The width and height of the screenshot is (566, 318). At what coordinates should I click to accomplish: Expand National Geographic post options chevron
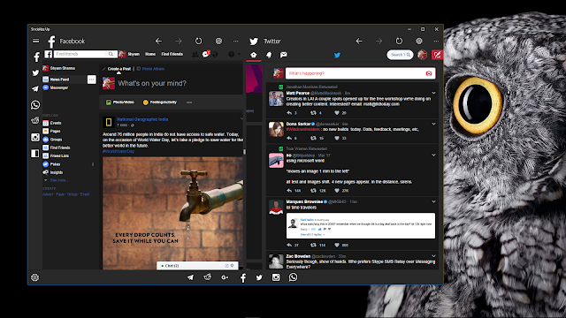(x=241, y=118)
